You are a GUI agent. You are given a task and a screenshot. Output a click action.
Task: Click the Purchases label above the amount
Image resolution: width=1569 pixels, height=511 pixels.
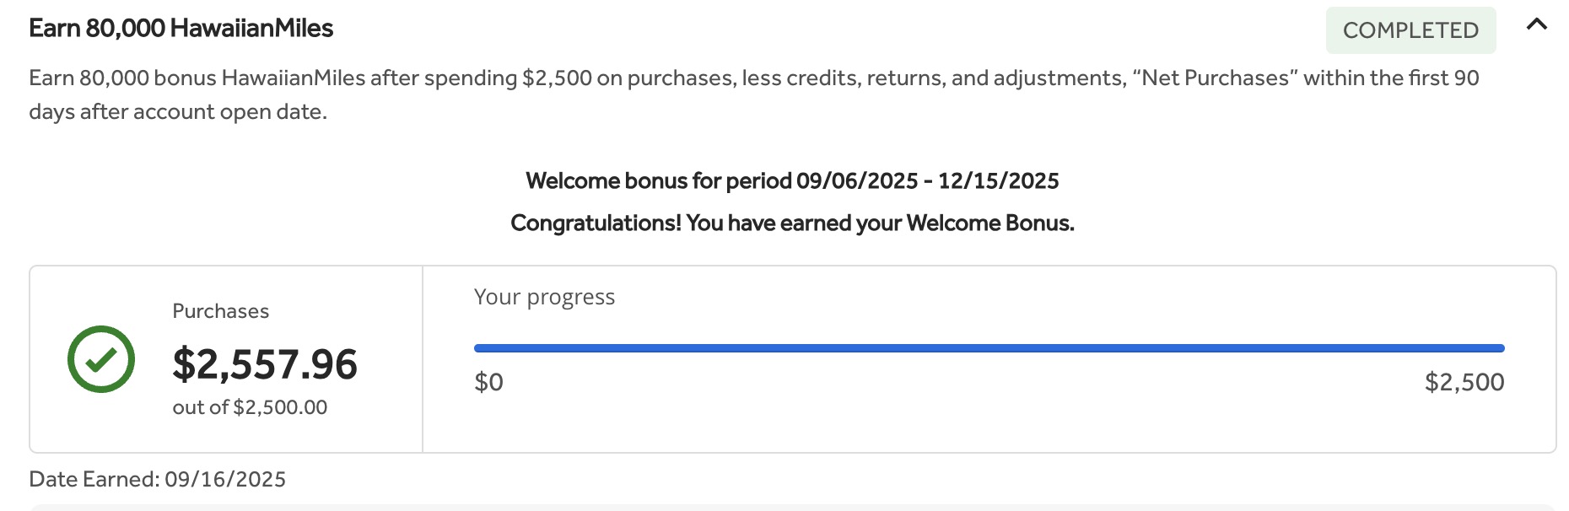coord(220,311)
